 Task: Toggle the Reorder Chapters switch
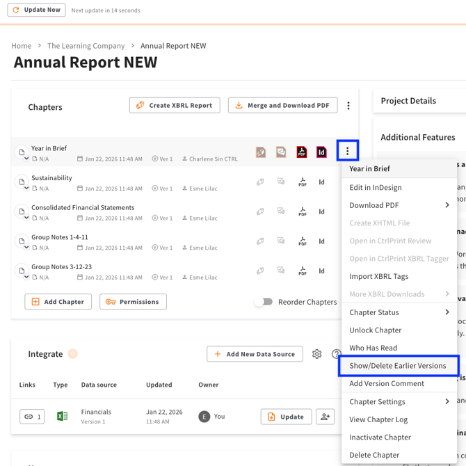(263, 302)
